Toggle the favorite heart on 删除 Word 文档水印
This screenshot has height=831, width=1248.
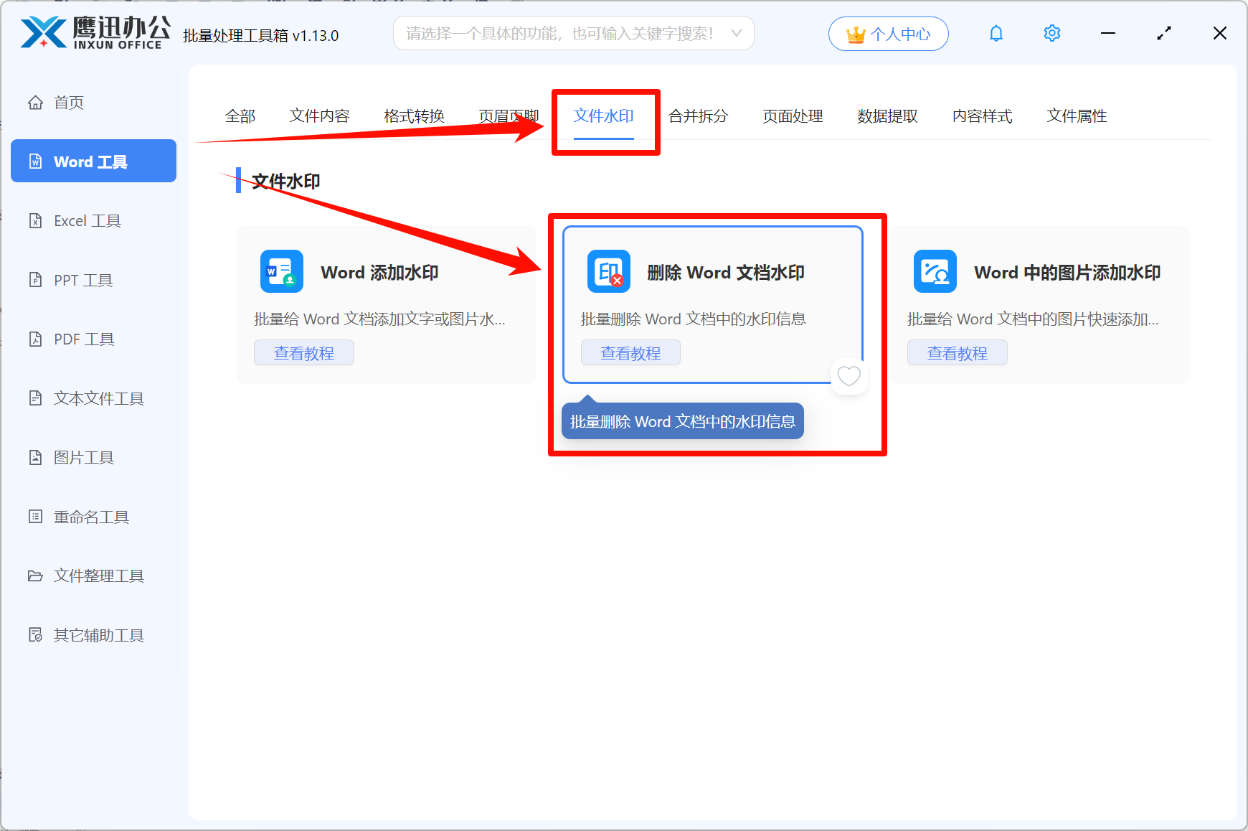tap(848, 376)
